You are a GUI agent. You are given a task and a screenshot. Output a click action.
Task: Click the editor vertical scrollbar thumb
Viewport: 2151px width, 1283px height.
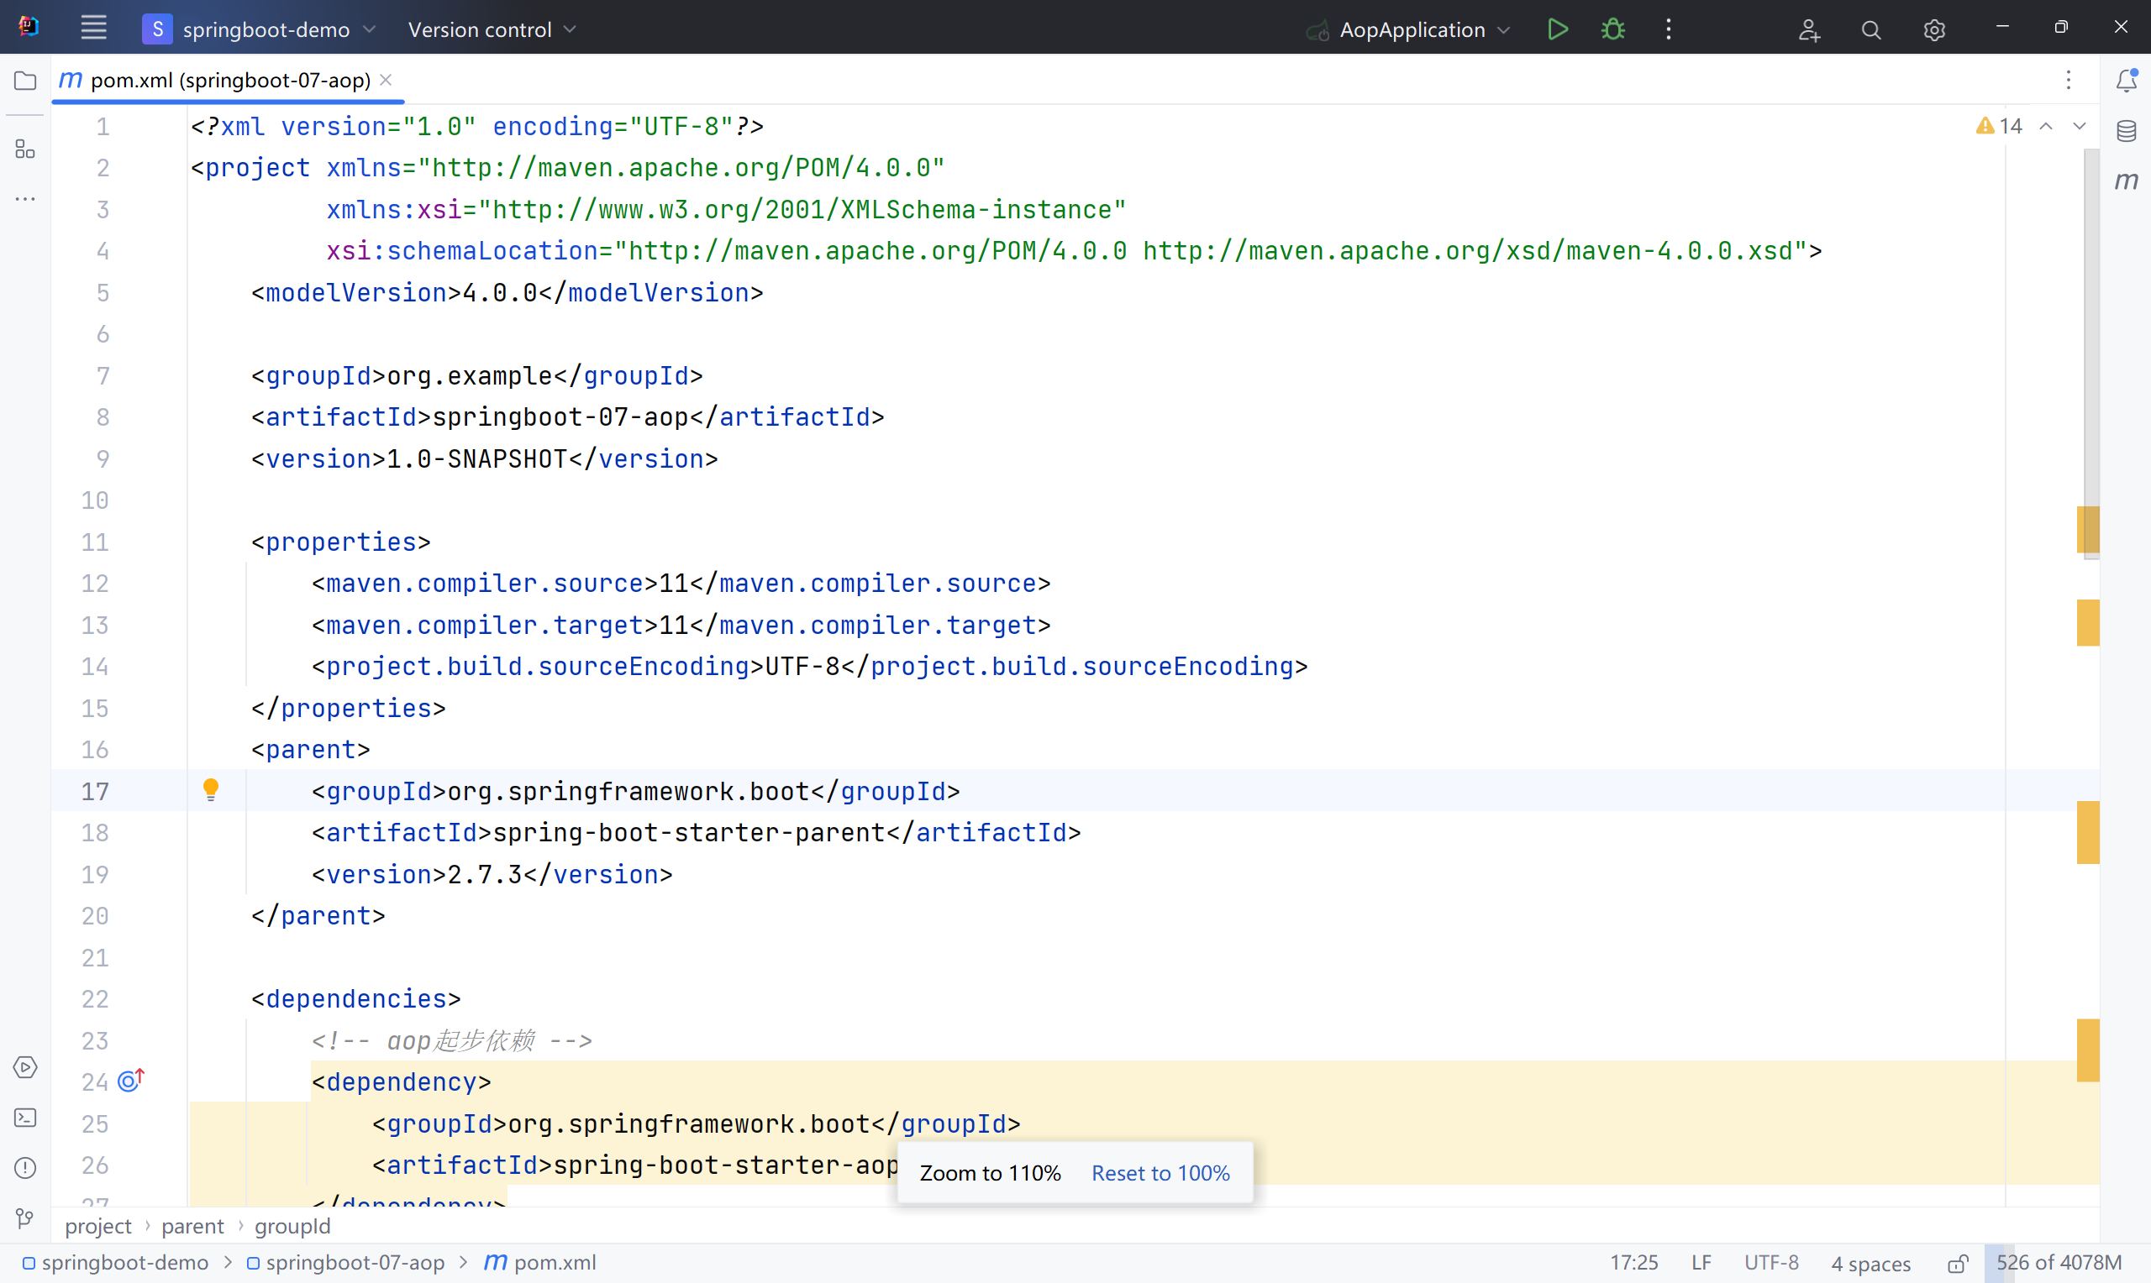tap(2091, 353)
